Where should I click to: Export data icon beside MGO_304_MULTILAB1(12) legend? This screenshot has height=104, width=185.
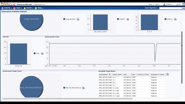83,88
